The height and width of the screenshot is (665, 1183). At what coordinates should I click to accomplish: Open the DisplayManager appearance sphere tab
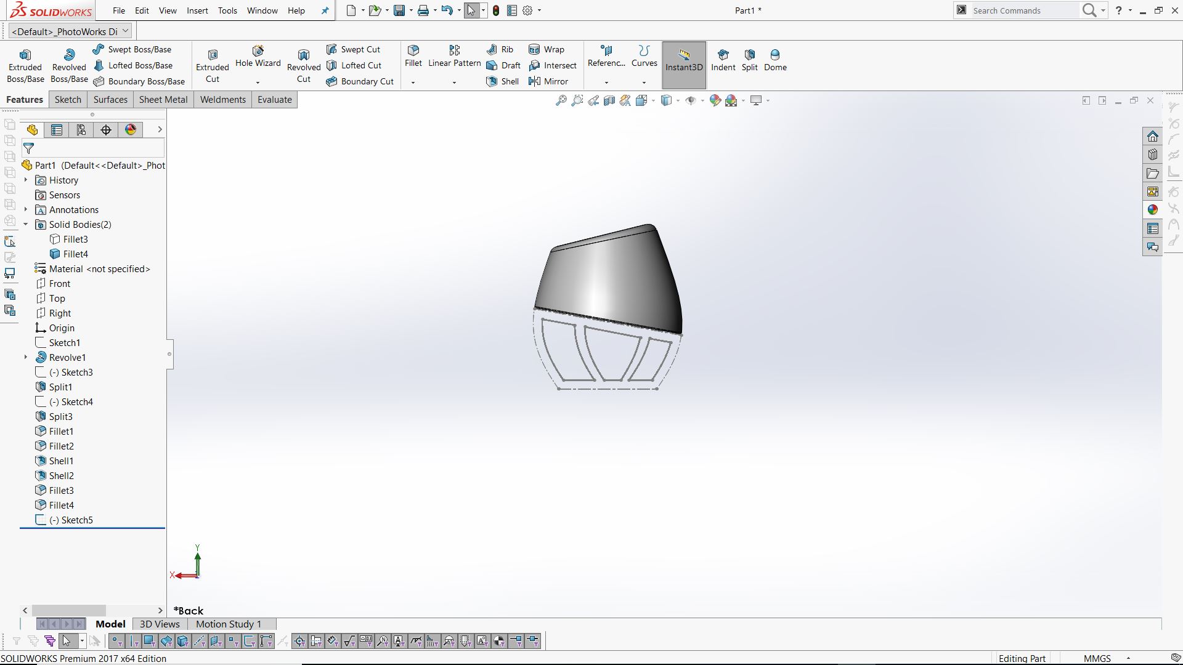click(131, 130)
